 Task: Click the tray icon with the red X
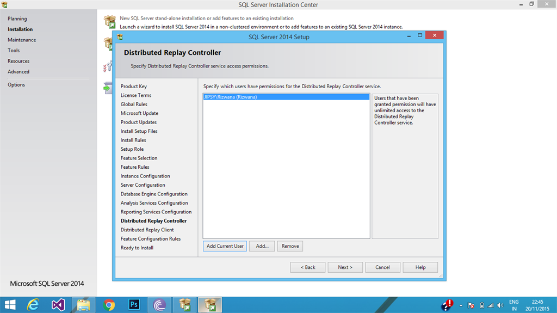tap(471, 305)
